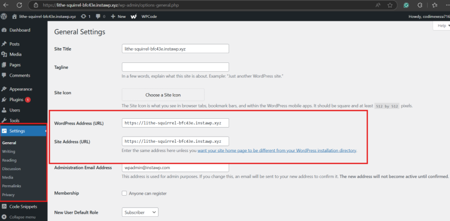Bookmark page with star icon

coord(390,5)
